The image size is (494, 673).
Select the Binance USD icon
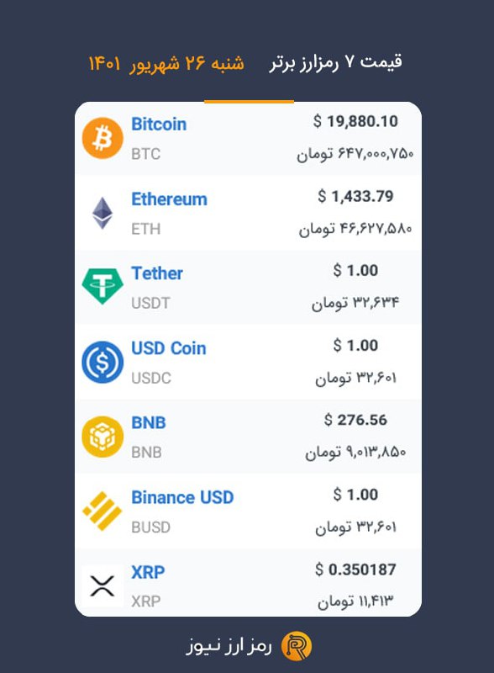(102, 511)
